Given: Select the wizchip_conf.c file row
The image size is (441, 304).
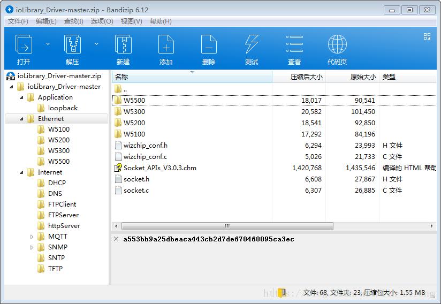Looking at the screenshot, I should coord(274,157).
